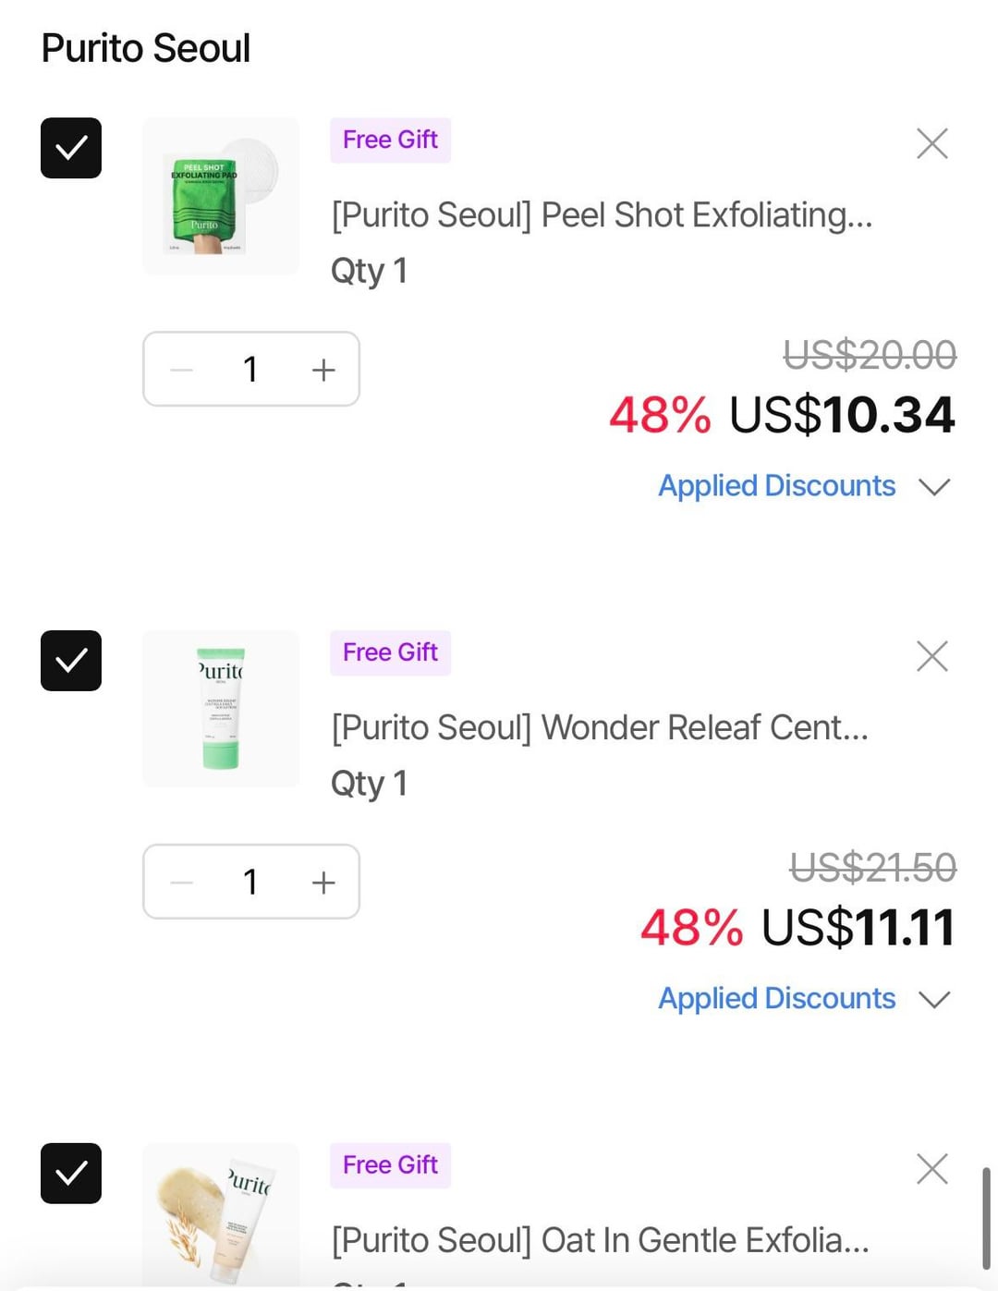This screenshot has height=1291, width=998.
Task: Open the Oat In Gentle Exfolia... title
Action: (600, 1241)
